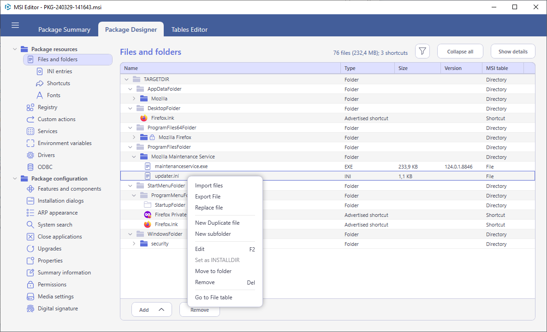Click the Installation dialogs icon
The width and height of the screenshot is (547, 332).
coord(30,201)
